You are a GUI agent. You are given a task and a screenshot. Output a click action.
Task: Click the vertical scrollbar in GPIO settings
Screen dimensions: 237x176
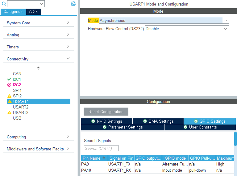click(x=235, y=139)
